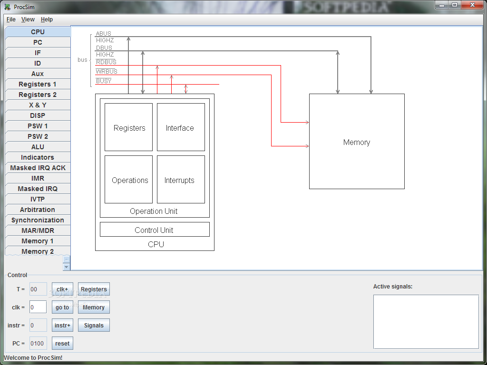The width and height of the screenshot is (487, 365).
Task: Open the DISP tab
Action: [38, 115]
